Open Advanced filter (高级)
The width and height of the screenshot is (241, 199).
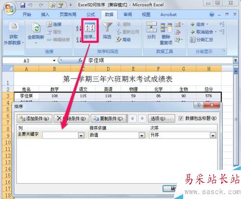coord(123,40)
